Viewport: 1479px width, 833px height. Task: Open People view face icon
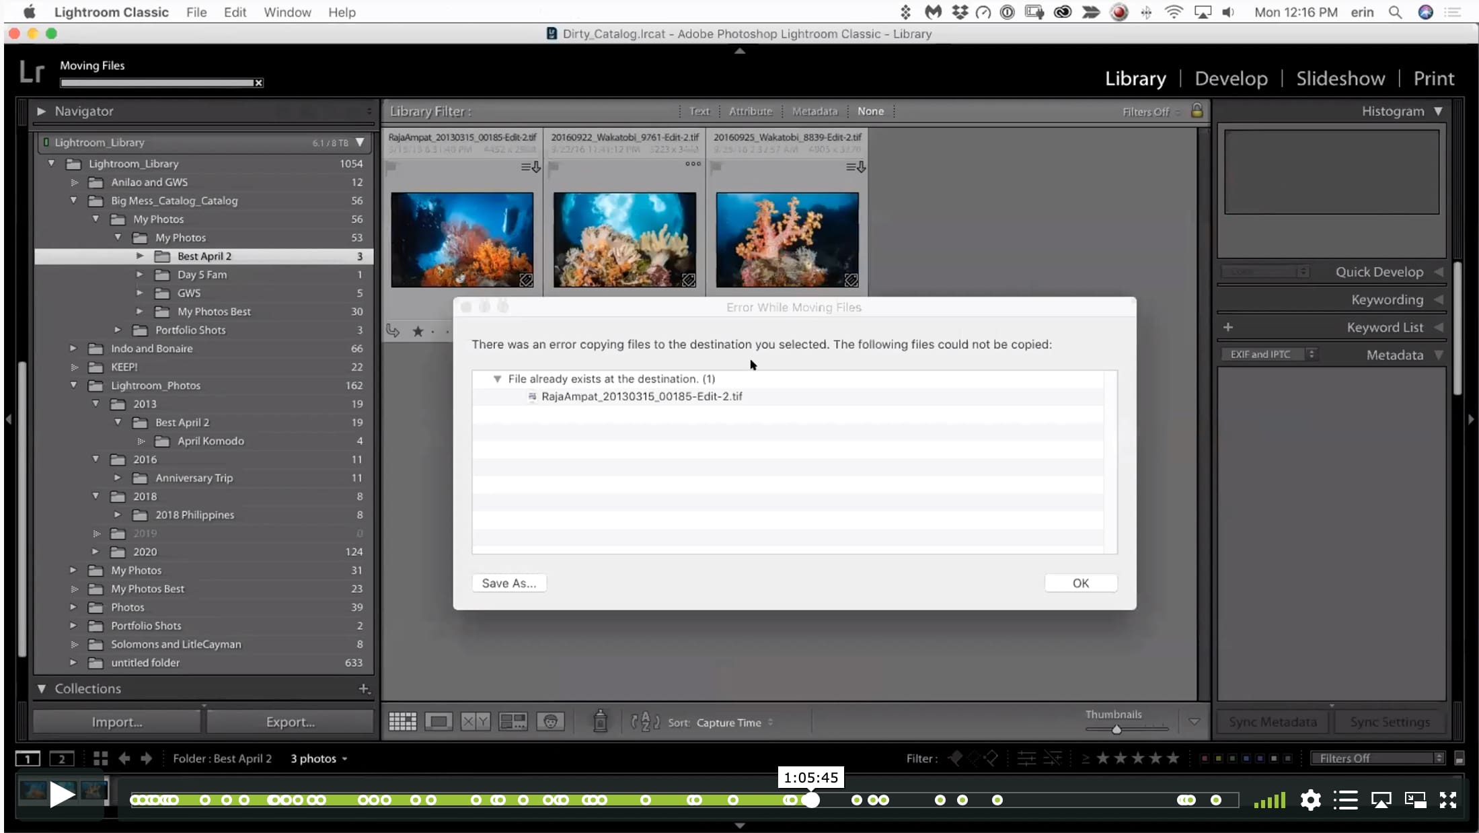[550, 722]
